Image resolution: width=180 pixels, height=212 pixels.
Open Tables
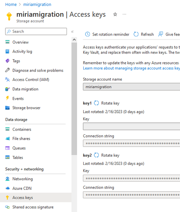point(18,158)
